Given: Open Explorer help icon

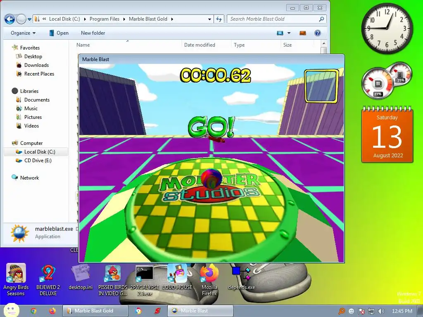Looking at the screenshot, I should point(318,33).
